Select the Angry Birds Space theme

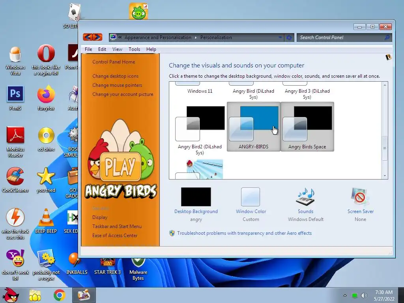307,127
